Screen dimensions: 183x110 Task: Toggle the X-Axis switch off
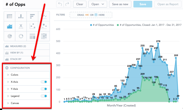click(x=44, y=82)
